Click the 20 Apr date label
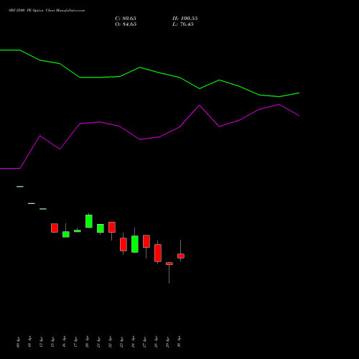The image size is (359, 359). 87,342
